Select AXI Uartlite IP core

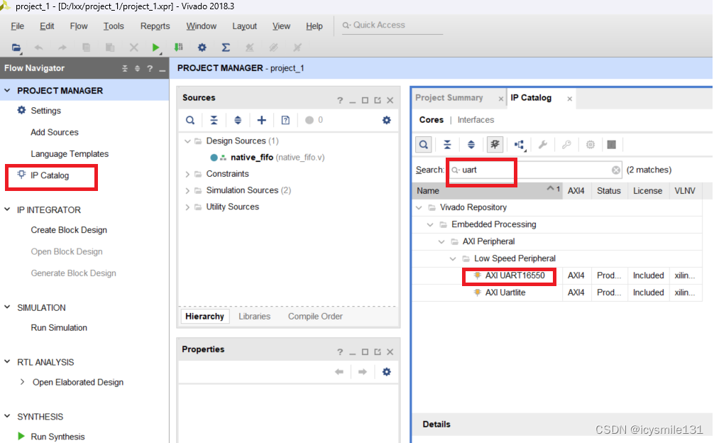tap(505, 292)
